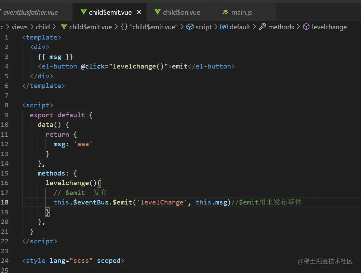Click the variable icon beside 'default'
Screen dimensions: 361x273
(224, 27)
